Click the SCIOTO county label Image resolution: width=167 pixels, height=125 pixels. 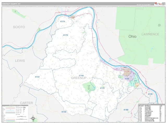(19, 27)
